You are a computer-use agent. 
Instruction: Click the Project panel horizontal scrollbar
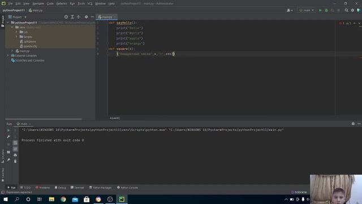44,119
